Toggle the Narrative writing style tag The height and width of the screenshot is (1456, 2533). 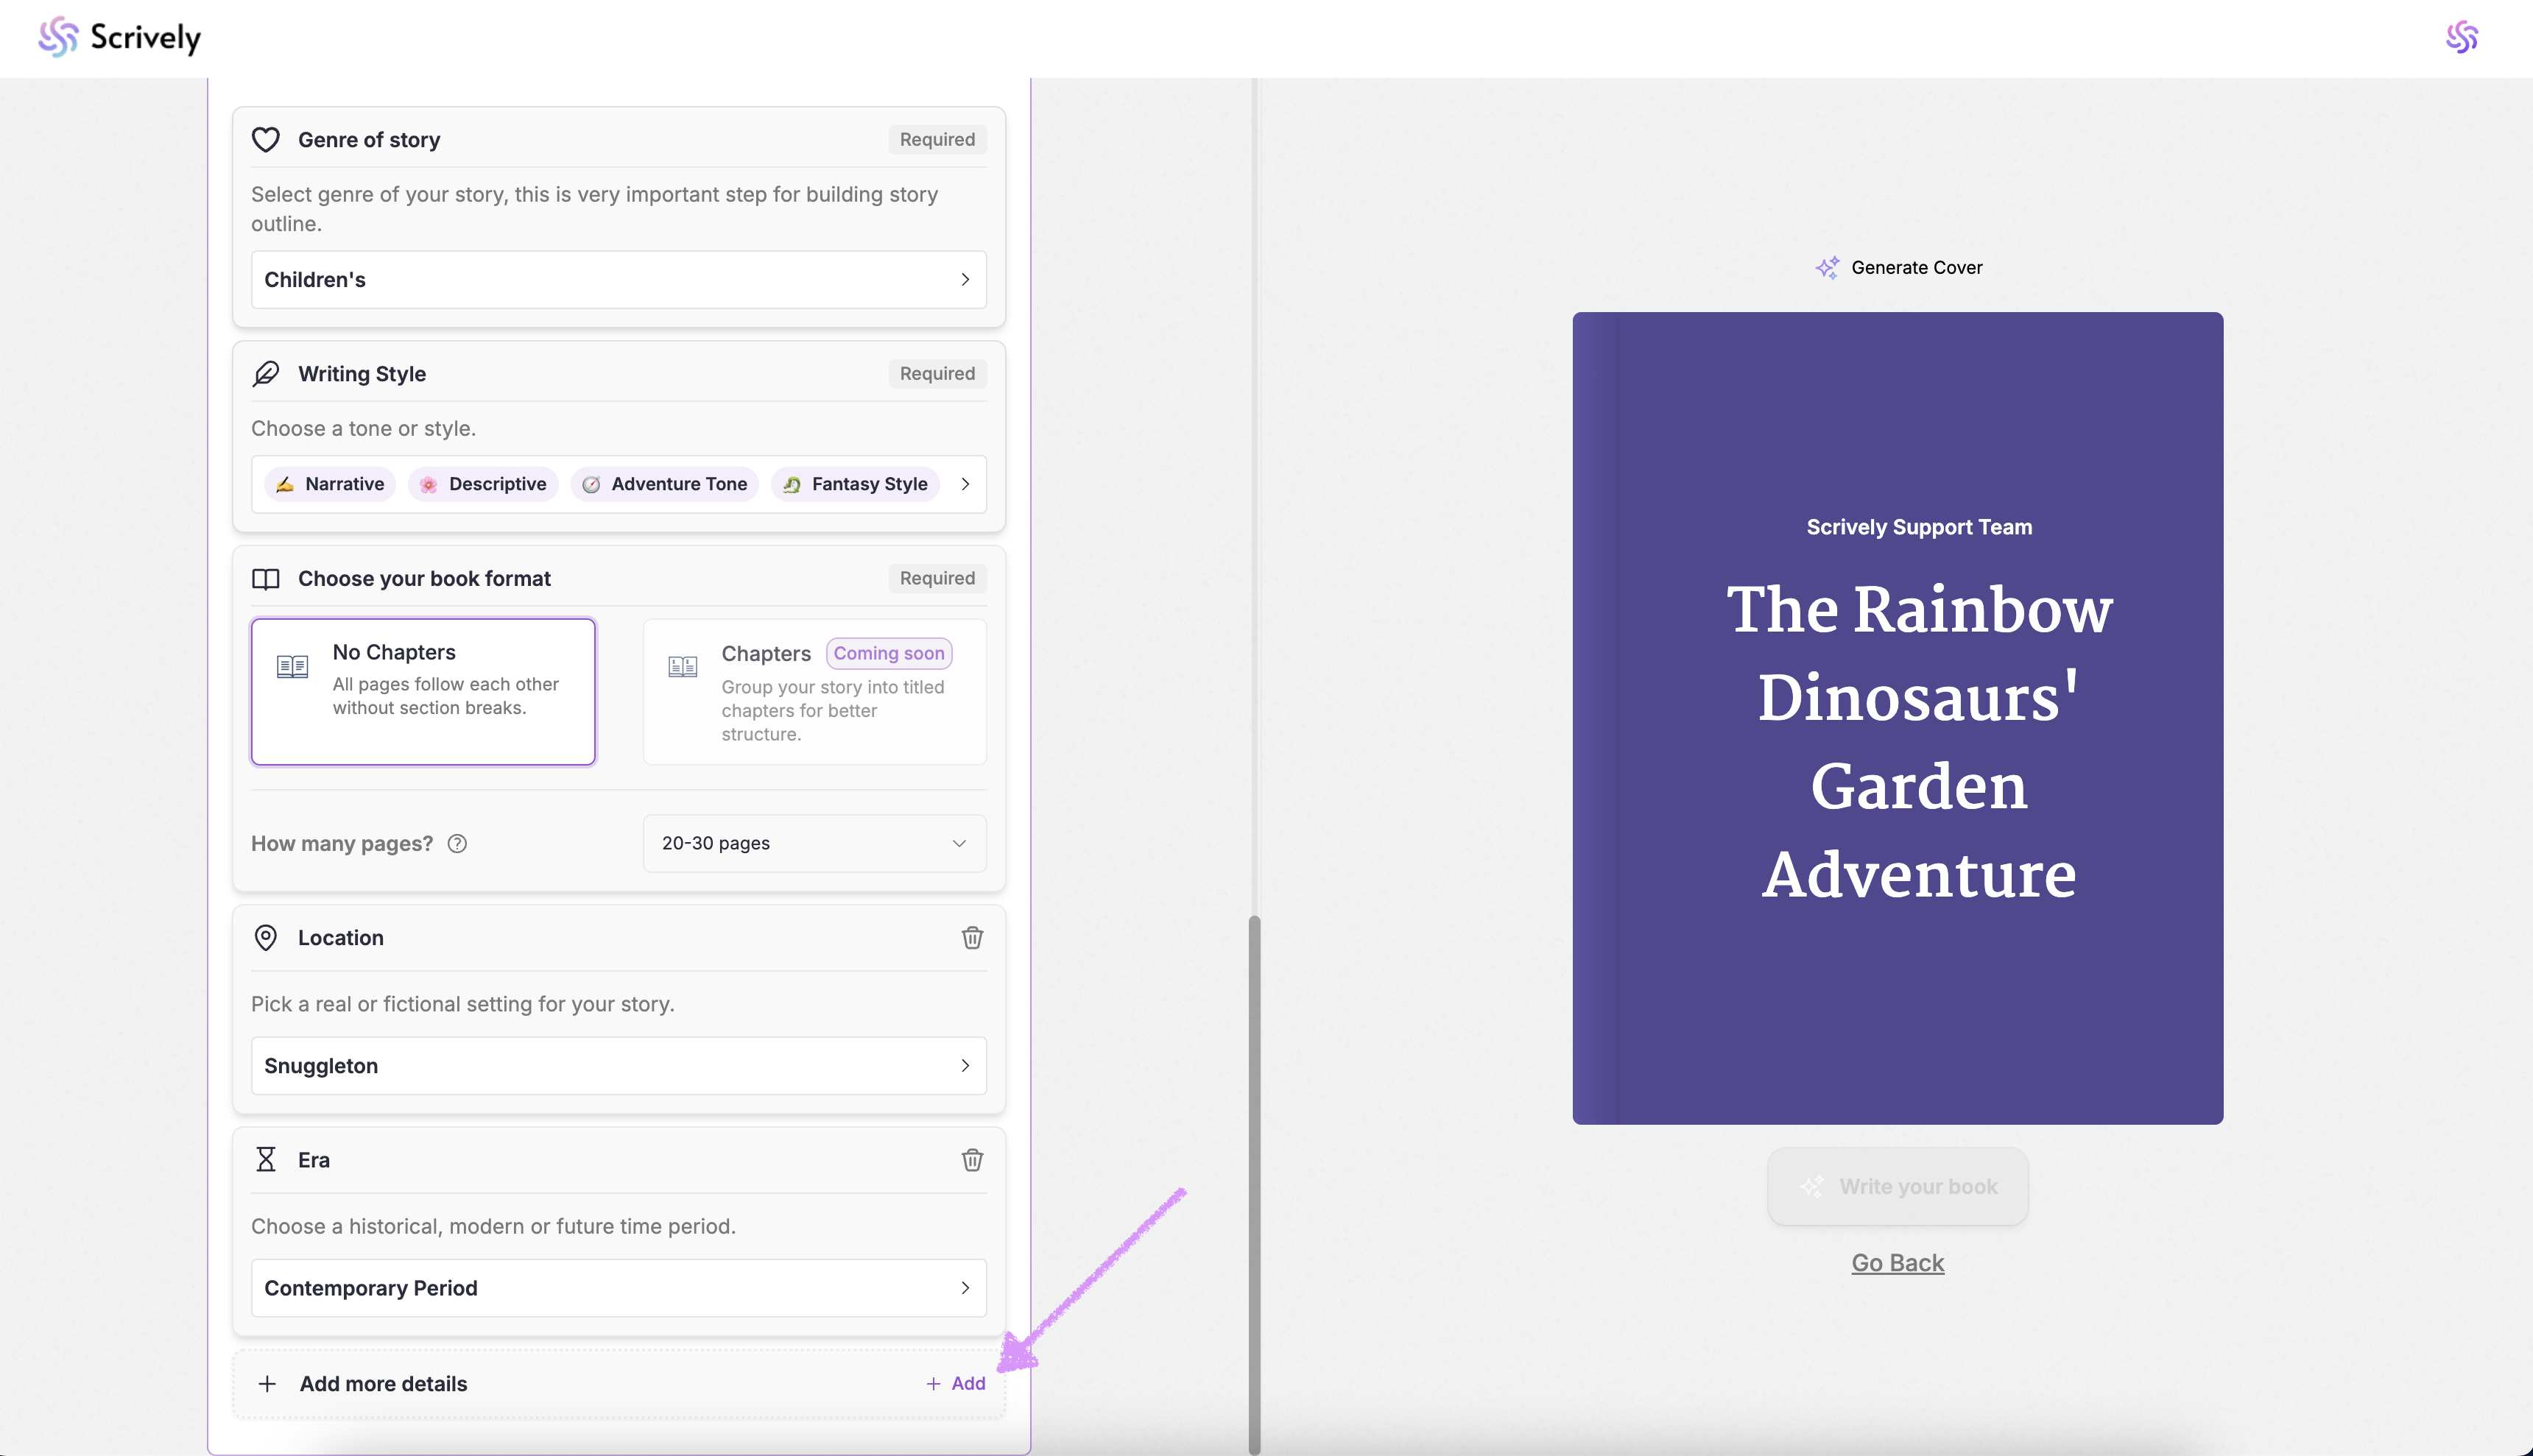pyautogui.click(x=330, y=484)
